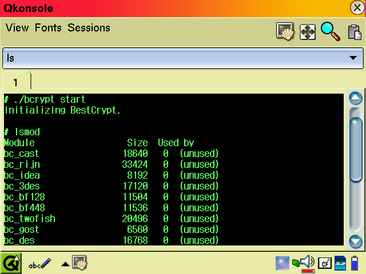Click the 'Initializing BestCrypt.' output line
Image resolution: width=366 pixels, height=274 pixels.
62,110
